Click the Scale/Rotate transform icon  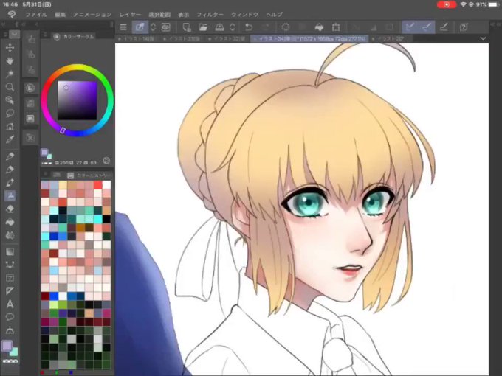335,27
